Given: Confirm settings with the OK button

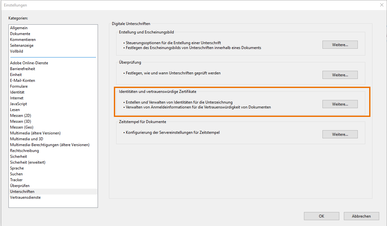Looking at the screenshot, I should [x=321, y=216].
